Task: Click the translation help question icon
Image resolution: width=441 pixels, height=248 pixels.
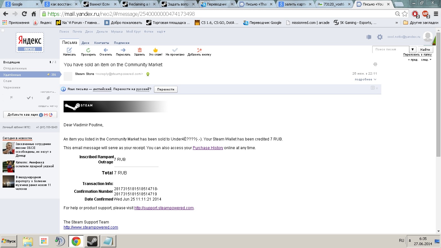Action: click(x=373, y=88)
